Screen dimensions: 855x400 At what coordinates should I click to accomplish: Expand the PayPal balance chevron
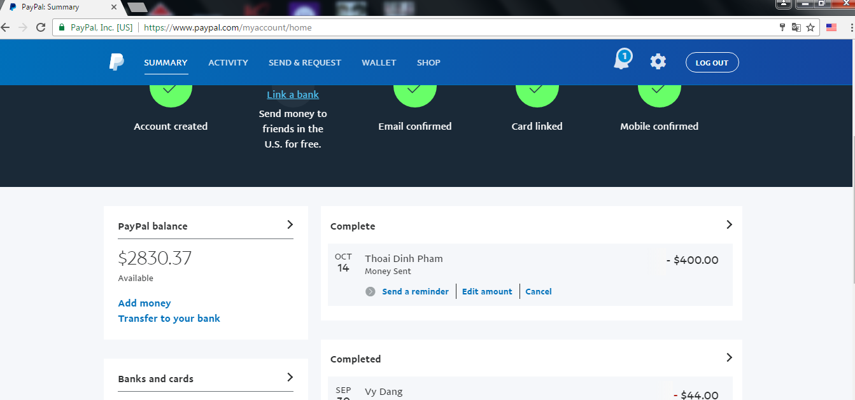pyautogui.click(x=290, y=224)
